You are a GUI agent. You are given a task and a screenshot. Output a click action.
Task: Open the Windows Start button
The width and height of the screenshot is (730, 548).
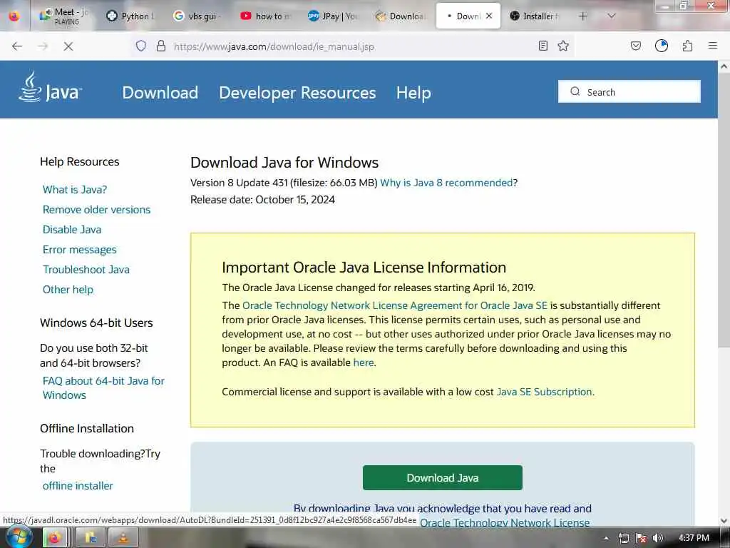pos(18,538)
